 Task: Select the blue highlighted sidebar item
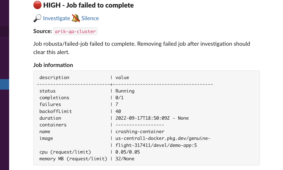click(x=4, y=84)
